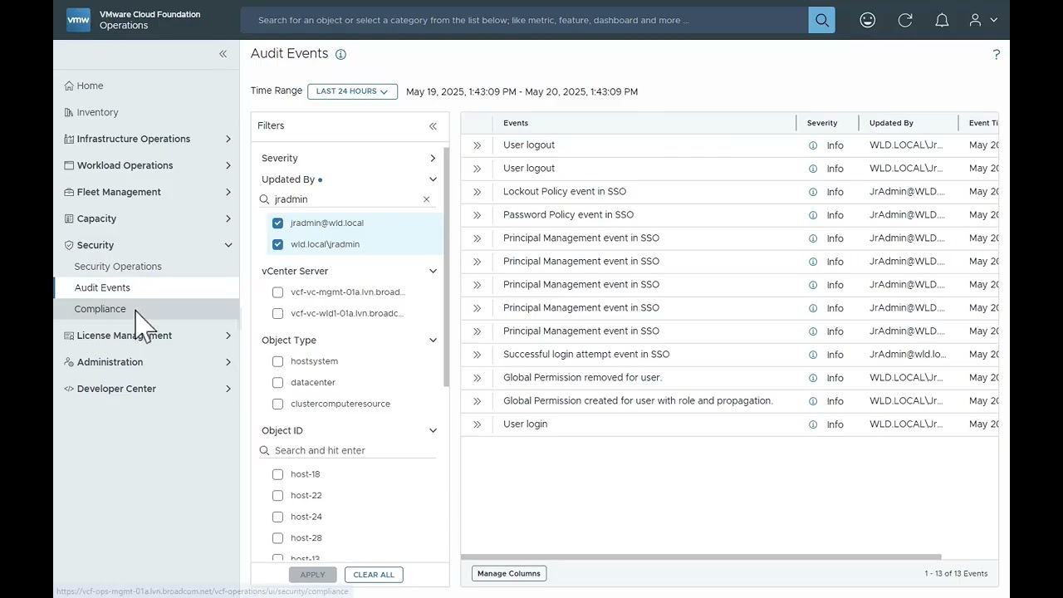
Task: Open the feedback smiley icon
Action: coord(867,20)
